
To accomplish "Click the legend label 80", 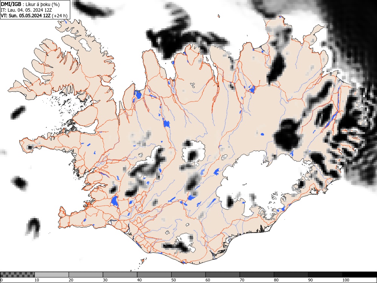I will click(x=276, y=280).
